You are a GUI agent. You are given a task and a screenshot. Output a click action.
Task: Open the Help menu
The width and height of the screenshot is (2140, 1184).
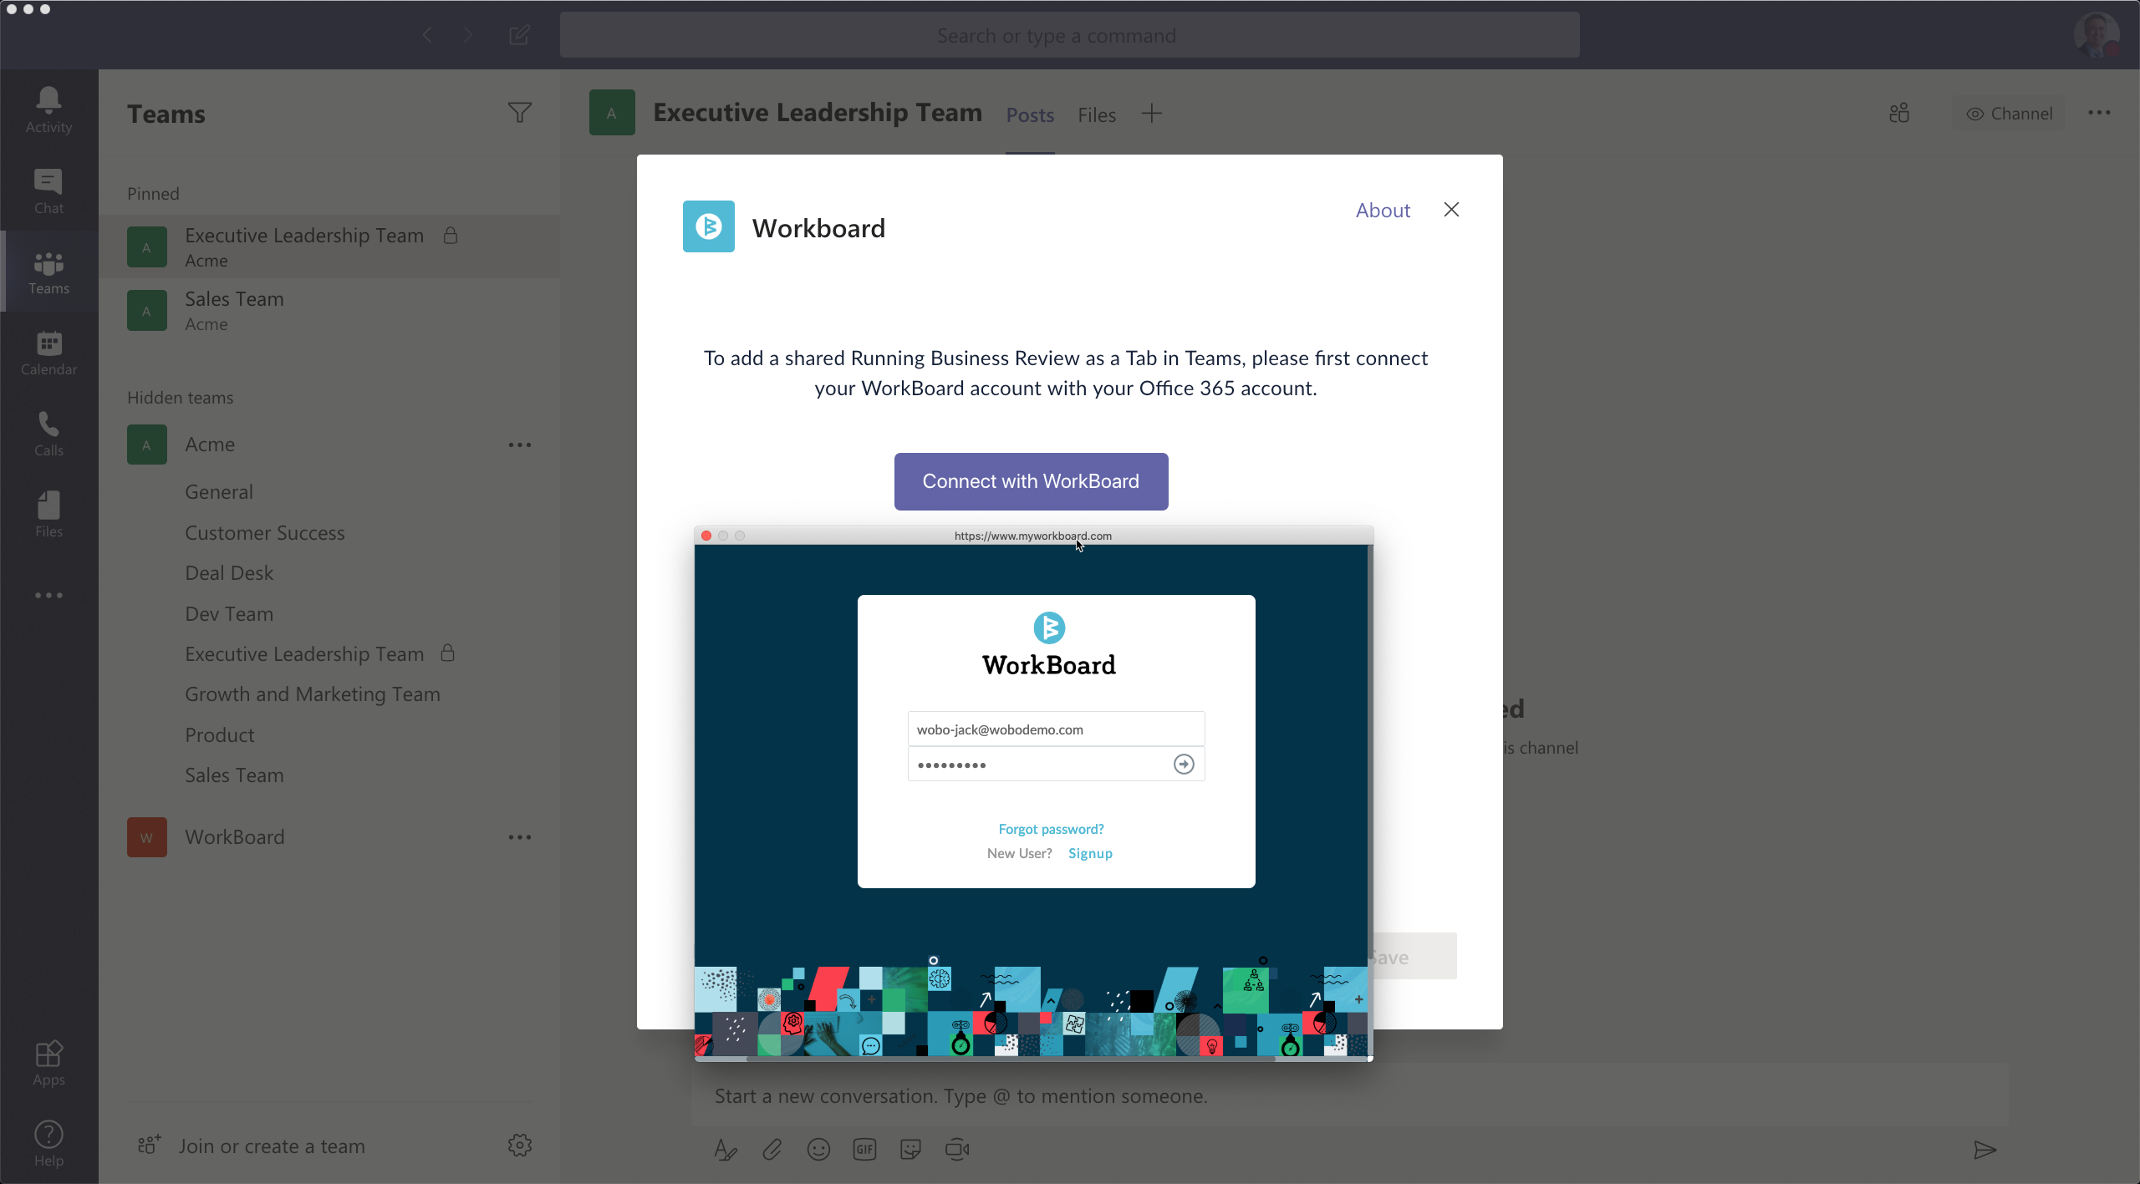pos(48,1144)
